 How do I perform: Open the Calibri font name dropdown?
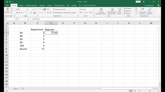pyautogui.click(x=26, y=9)
